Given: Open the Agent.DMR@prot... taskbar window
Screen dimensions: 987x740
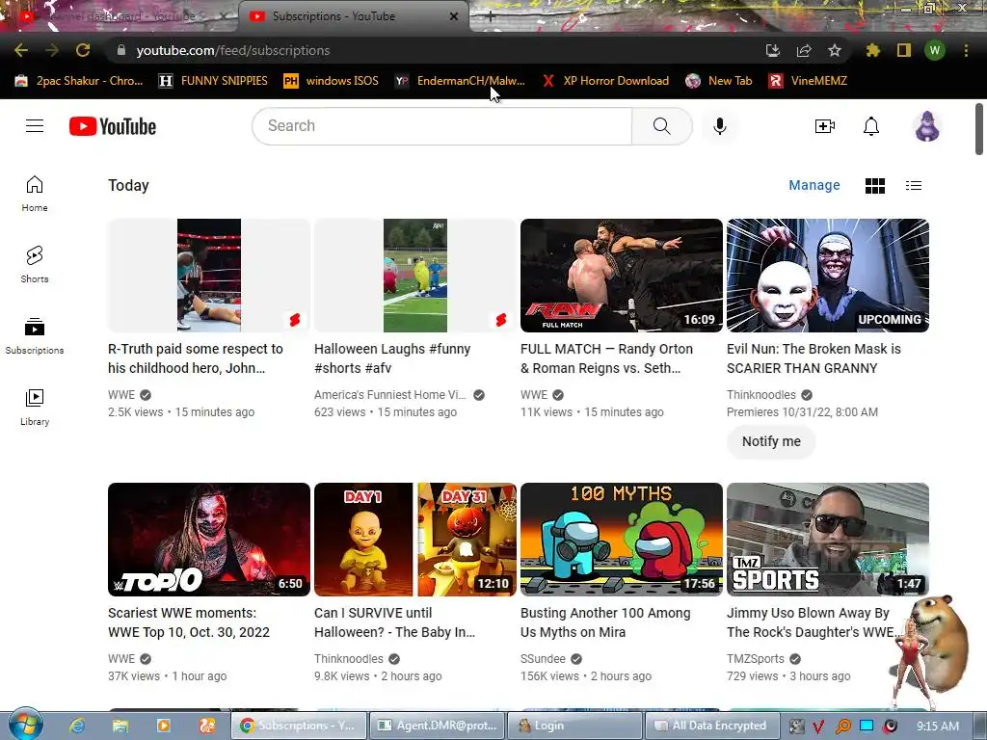Looking at the screenshot, I should tap(437, 726).
